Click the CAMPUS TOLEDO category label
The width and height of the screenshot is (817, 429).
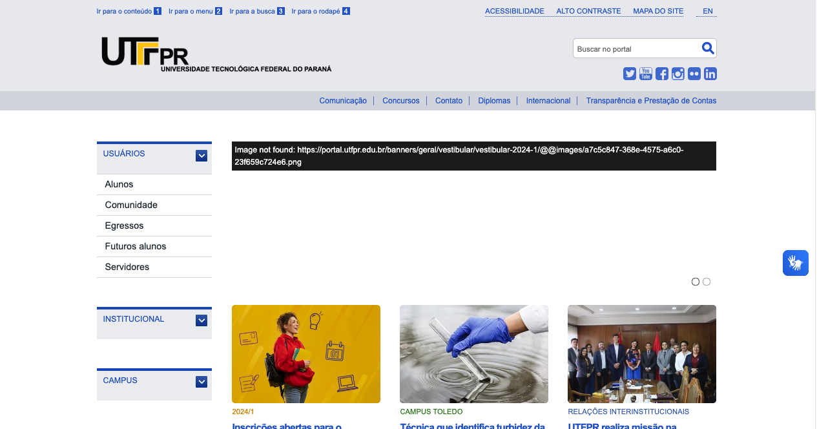tap(431, 412)
